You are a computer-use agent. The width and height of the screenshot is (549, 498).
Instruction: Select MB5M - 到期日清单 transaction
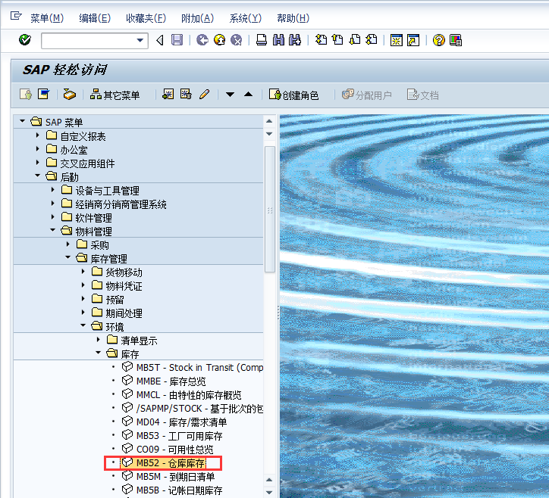pyautogui.click(x=175, y=477)
